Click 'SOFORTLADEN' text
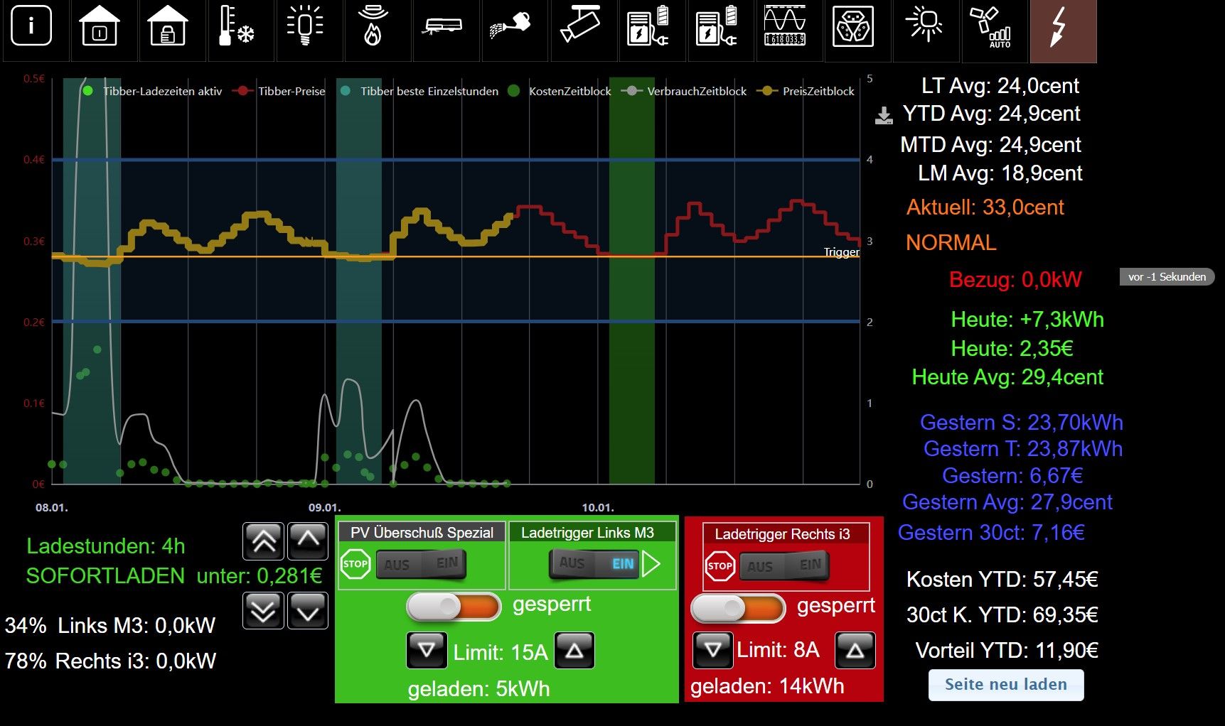The width and height of the screenshot is (1225, 726). [x=105, y=575]
